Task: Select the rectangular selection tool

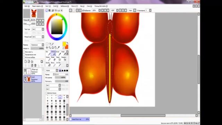Action: [47, 44]
